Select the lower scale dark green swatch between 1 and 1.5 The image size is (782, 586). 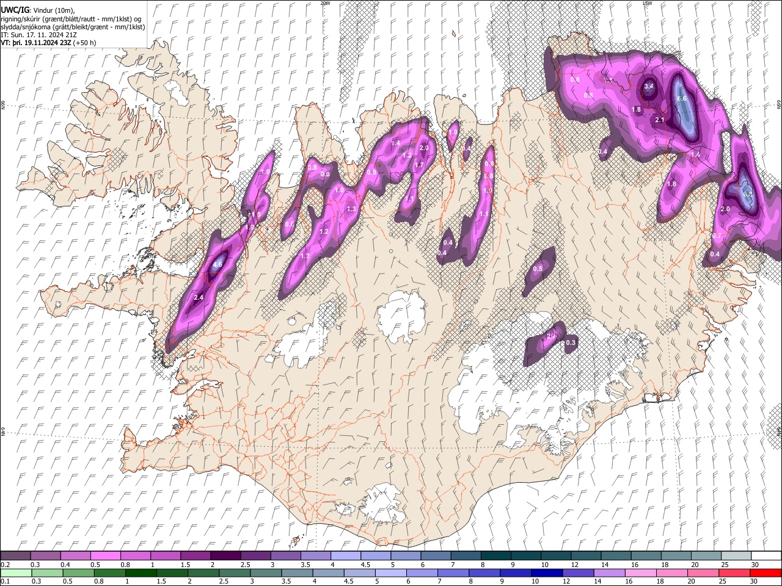(x=141, y=573)
